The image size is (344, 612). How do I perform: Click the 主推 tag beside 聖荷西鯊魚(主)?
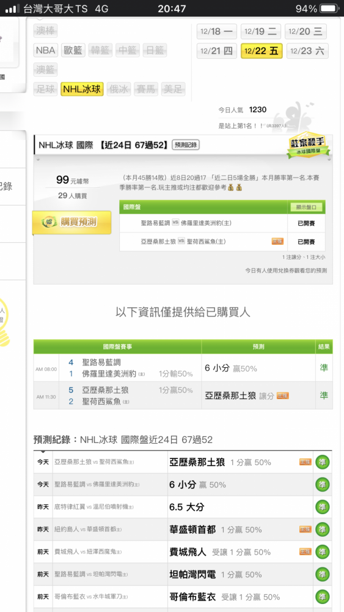tap(277, 242)
